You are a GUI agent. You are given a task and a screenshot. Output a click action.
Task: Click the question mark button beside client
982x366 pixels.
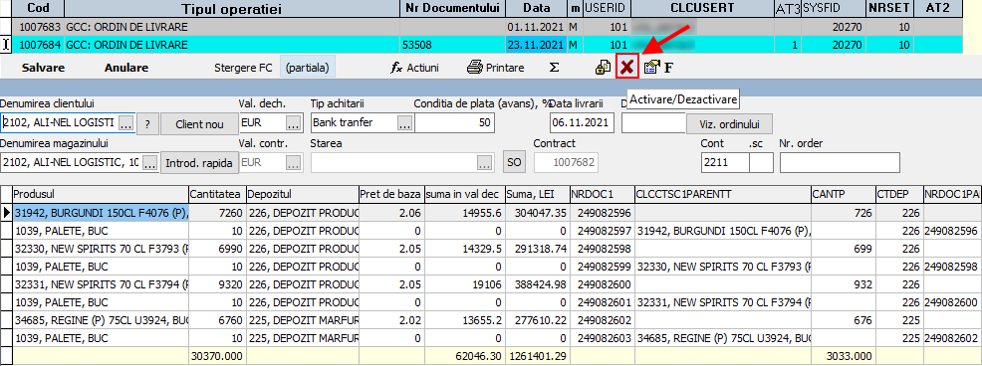pyautogui.click(x=147, y=124)
